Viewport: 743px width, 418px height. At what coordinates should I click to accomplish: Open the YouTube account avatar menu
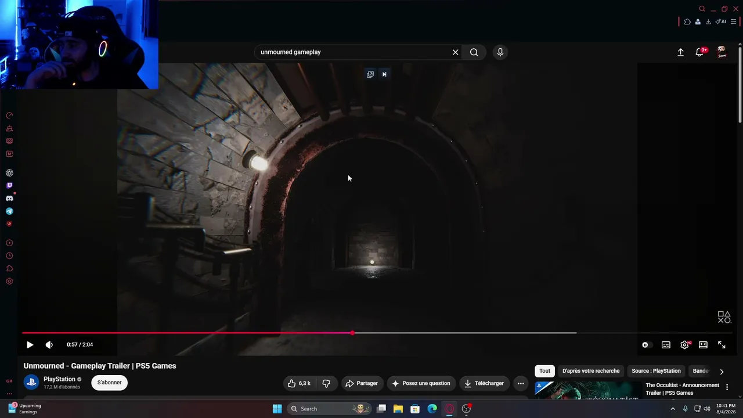[722, 52]
